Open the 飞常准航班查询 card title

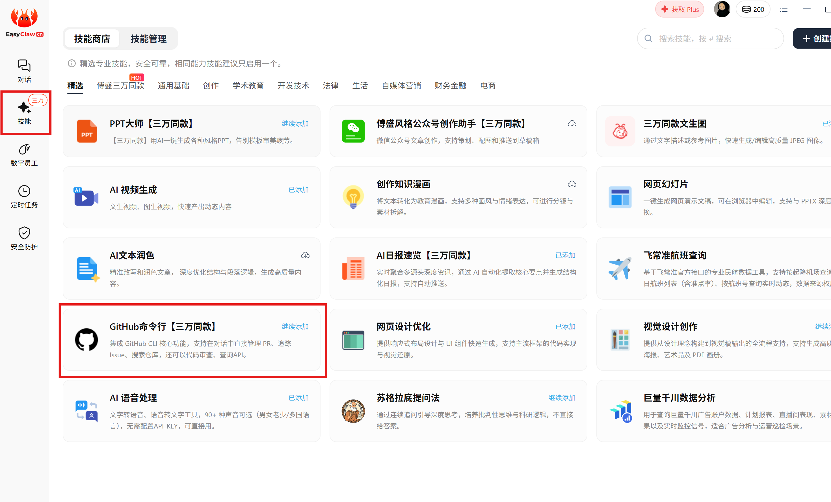tap(674, 256)
